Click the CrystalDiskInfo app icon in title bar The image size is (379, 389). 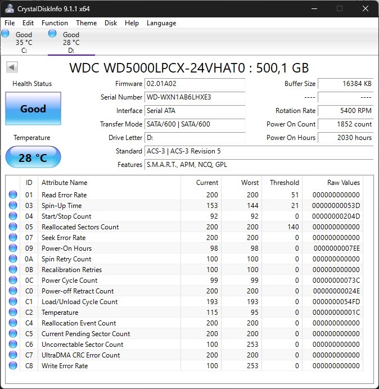click(x=10, y=9)
